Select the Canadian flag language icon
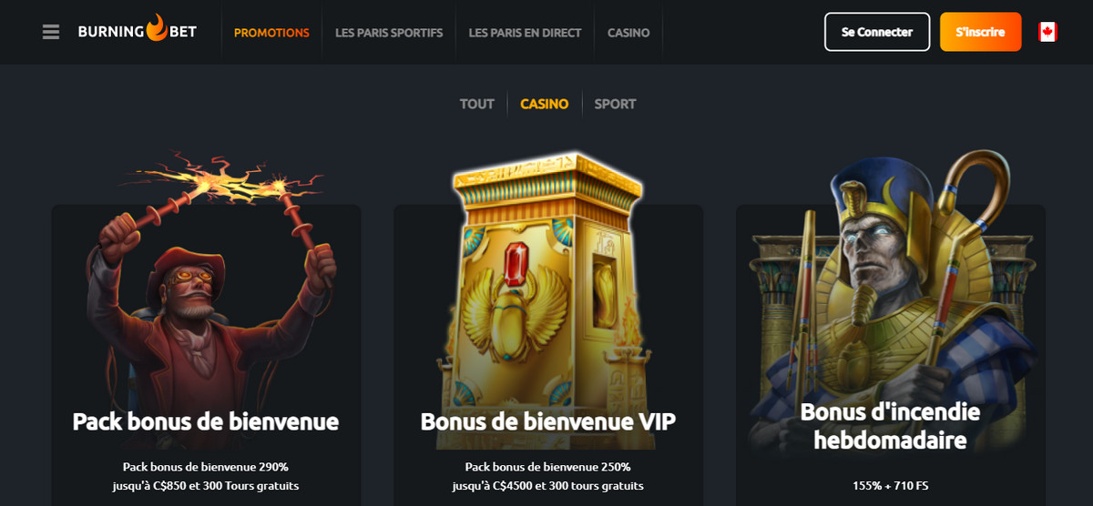1093x506 pixels. tap(1047, 32)
